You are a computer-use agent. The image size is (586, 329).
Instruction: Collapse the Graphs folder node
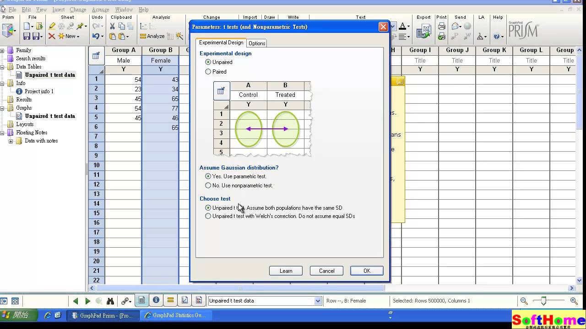click(x=2, y=108)
